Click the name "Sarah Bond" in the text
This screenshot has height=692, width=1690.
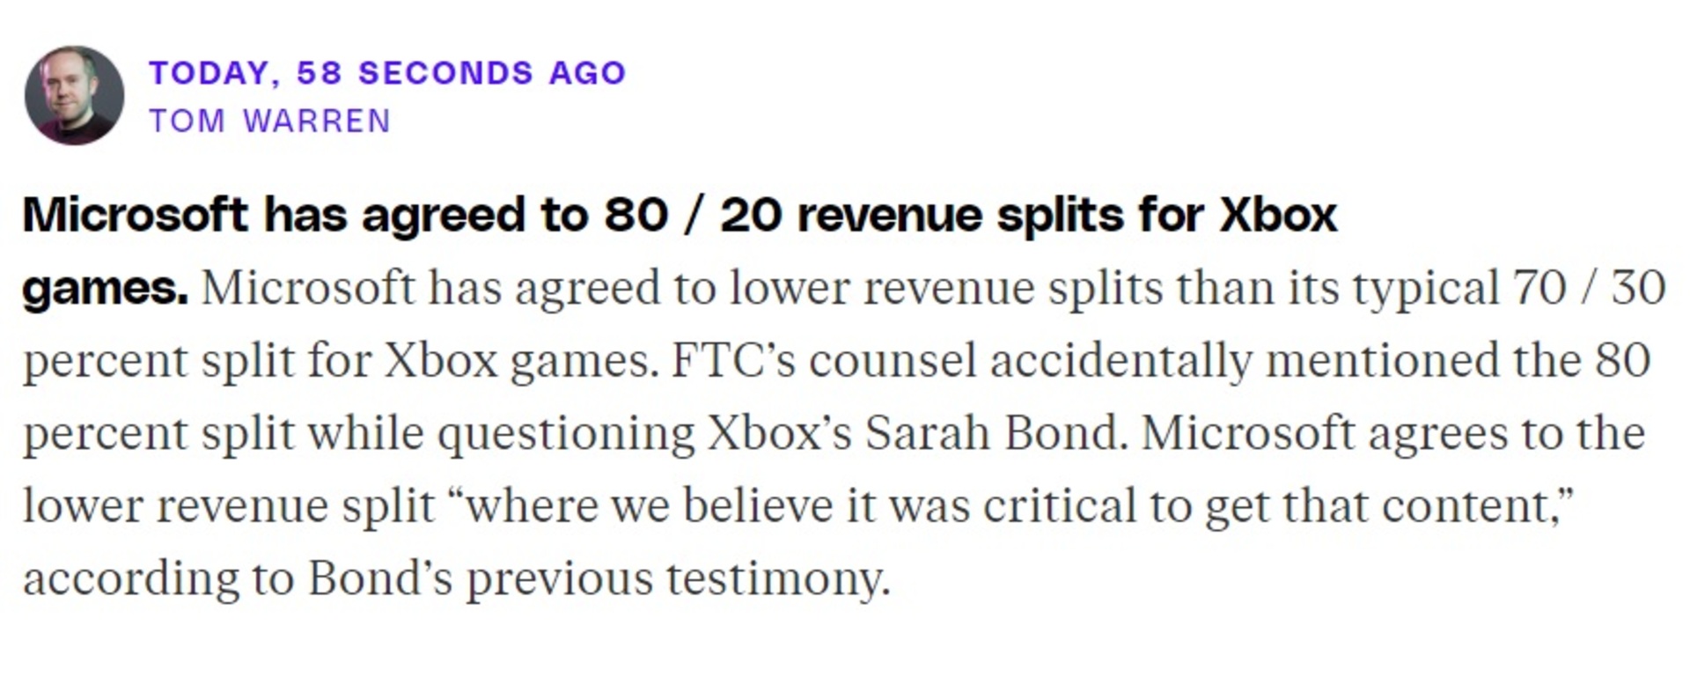(x=996, y=433)
